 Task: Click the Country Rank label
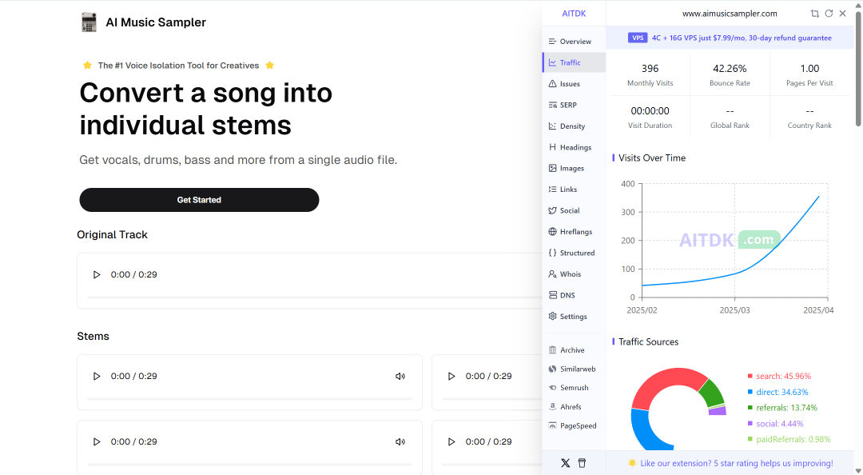(809, 126)
